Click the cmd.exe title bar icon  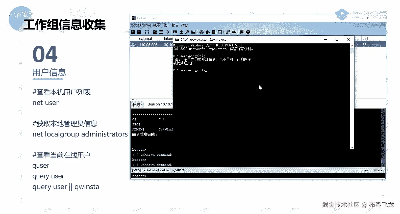[177, 40]
